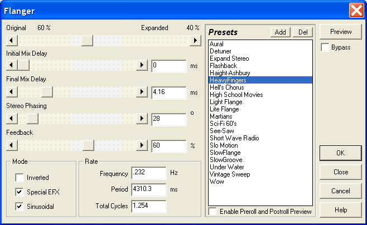Click left arrow of Original/Expanded slider
Screen dimensions: 367x225
coord(12,40)
